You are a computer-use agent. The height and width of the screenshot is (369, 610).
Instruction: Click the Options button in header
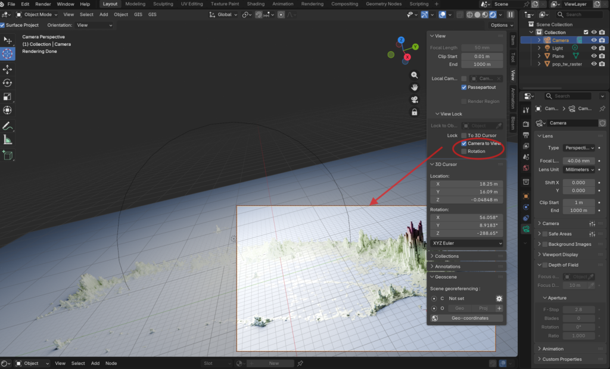502,25
